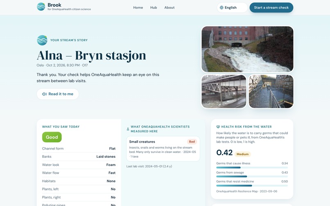Click the Banks value Laid stones
Viewport: 330px width, 206px height.
pos(106,157)
